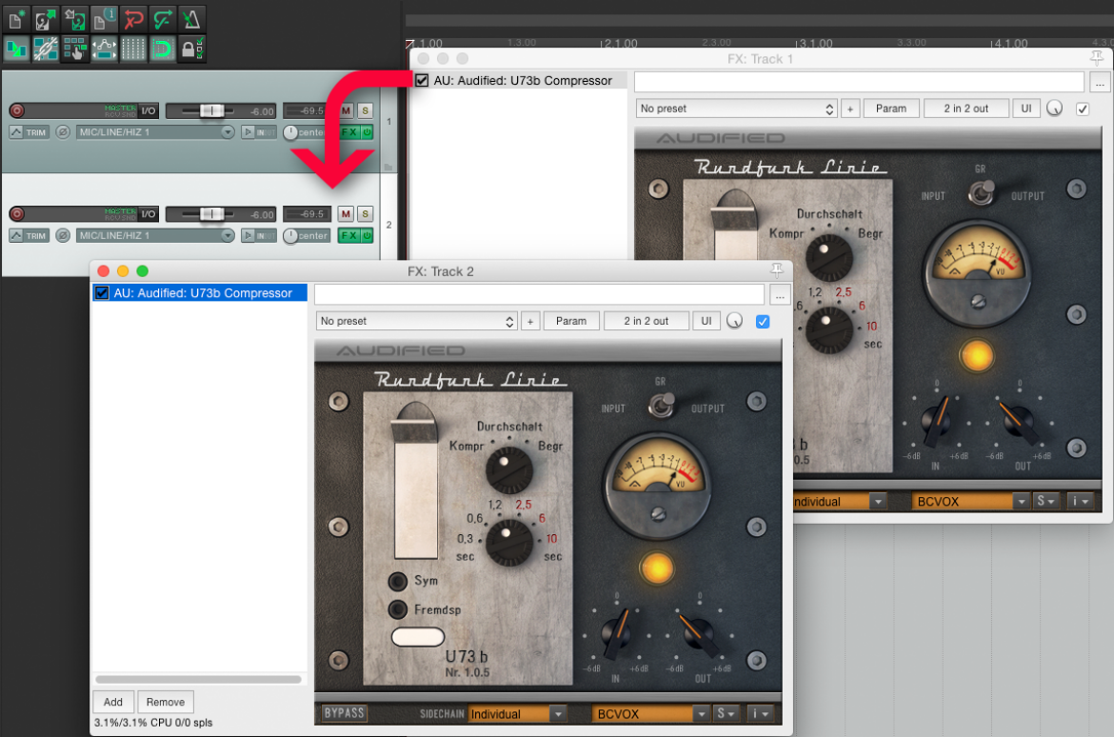Click the comment field in FX: Track 2

pos(539,294)
